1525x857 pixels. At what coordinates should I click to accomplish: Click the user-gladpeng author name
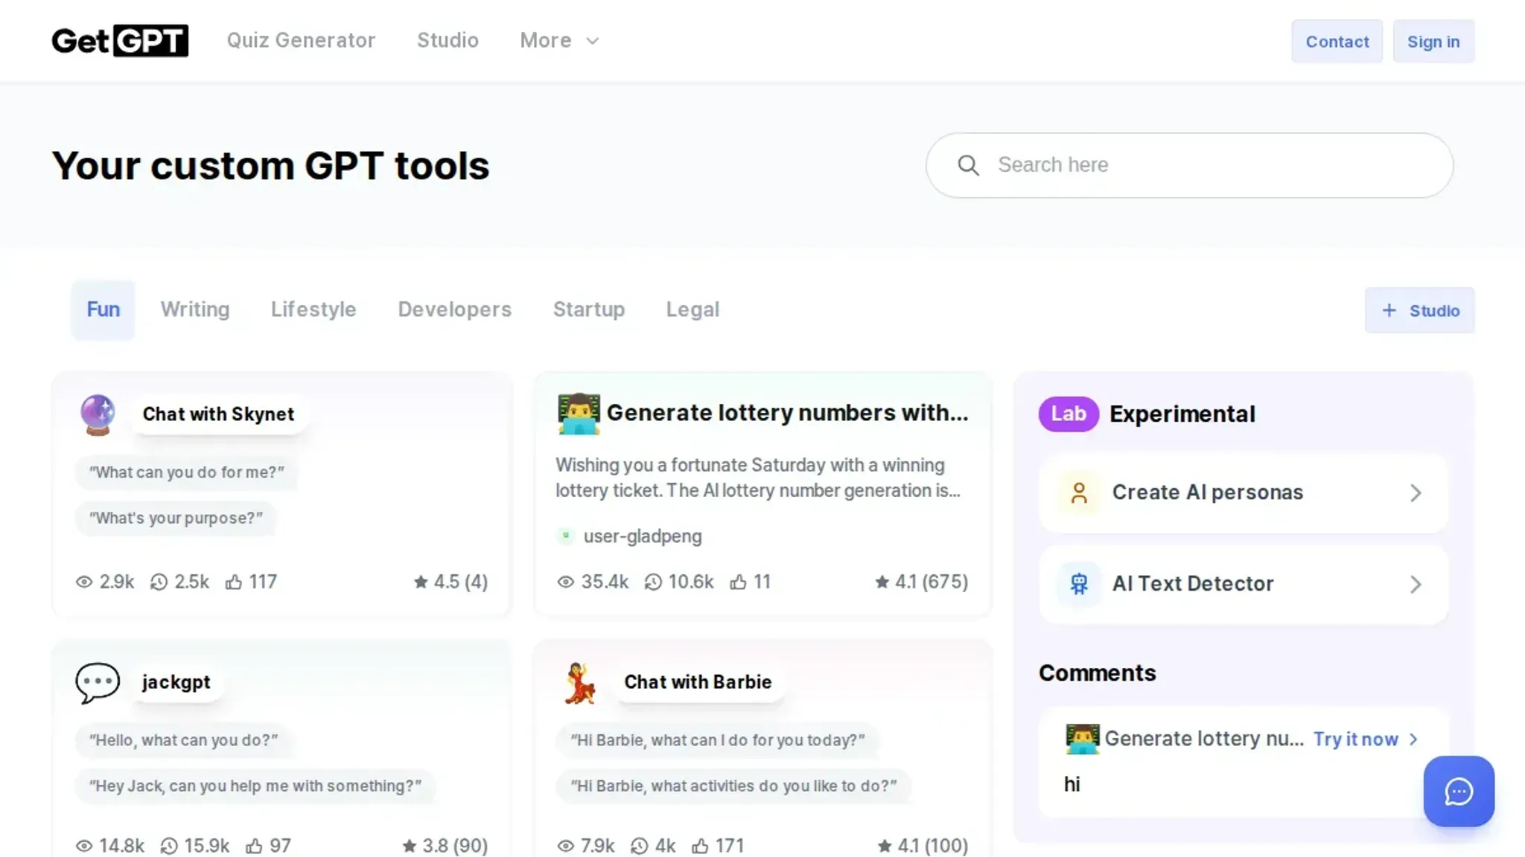coord(642,536)
